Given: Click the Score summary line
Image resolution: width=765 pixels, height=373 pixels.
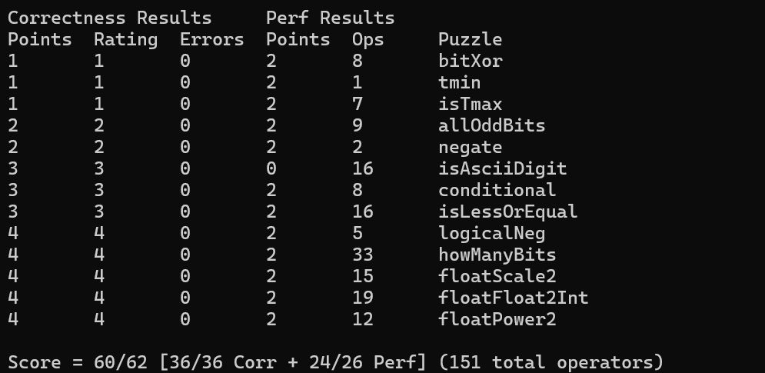Looking at the screenshot, I should point(336,362).
